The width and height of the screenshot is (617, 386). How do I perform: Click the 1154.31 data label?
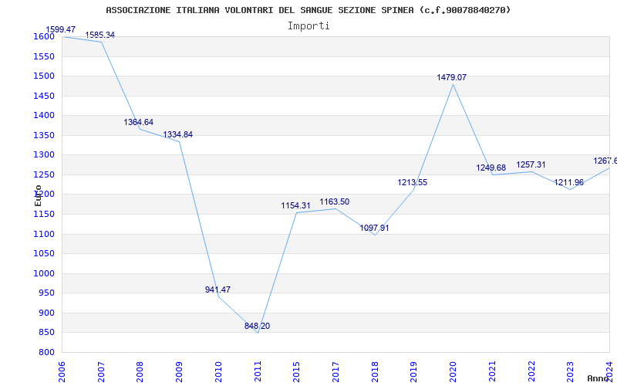click(295, 205)
